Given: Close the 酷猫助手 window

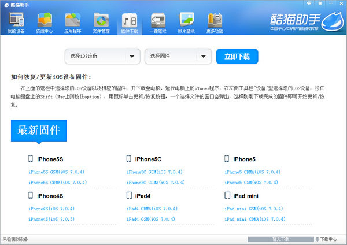Looking at the screenshot, I should click(x=341, y=3).
